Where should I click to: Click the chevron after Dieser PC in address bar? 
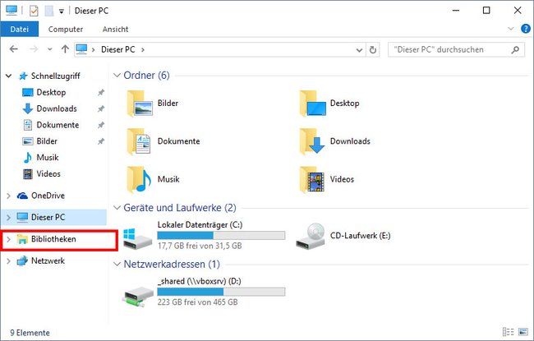pos(143,50)
